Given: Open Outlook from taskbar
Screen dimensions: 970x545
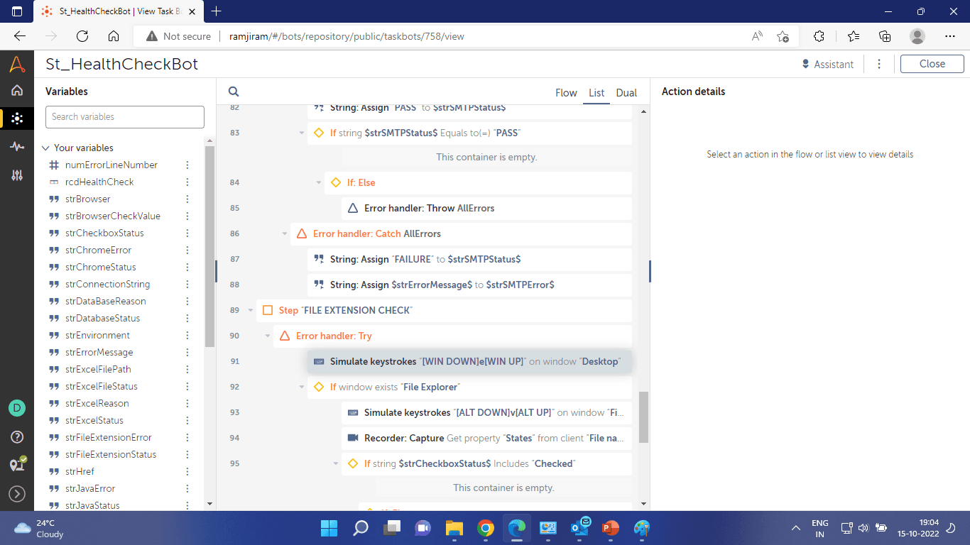Looking at the screenshot, I should tap(579, 528).
